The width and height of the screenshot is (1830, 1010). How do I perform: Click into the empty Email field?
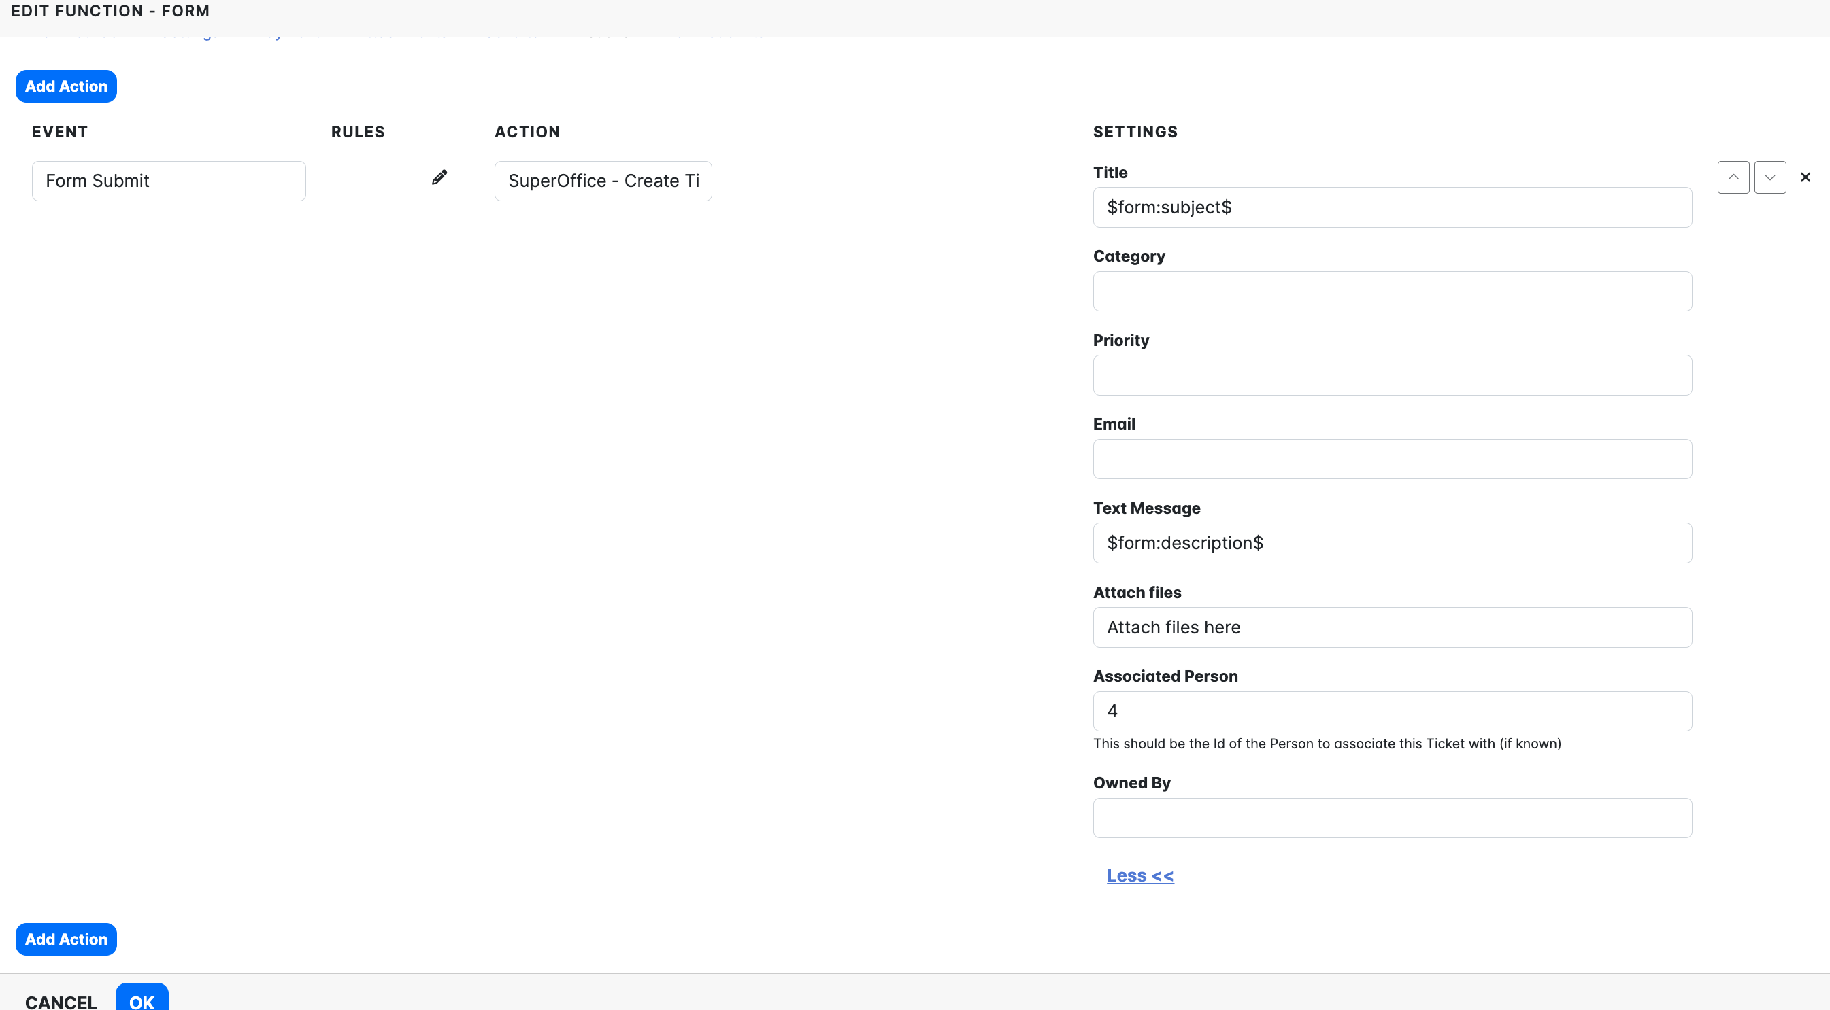point(1392,459)
